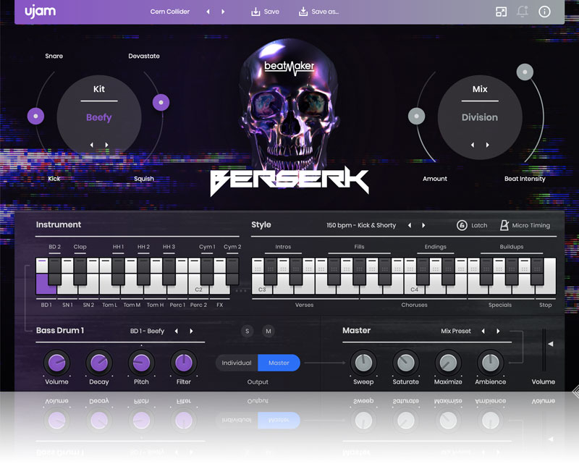
Task: Click the window resize icon in header
Action: point(501,12)
